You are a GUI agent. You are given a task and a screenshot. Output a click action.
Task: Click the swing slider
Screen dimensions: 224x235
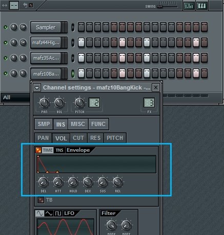coord(168,7)
